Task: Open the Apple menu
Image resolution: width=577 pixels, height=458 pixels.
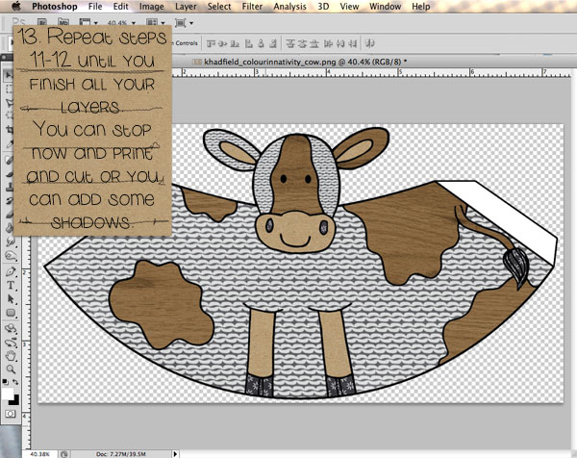Action: point(16,6)
